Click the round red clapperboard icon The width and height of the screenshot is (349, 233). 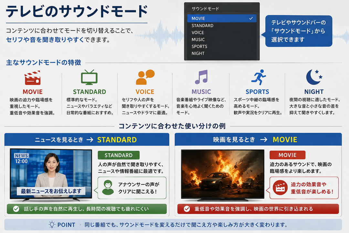click(x=280, y=187)
